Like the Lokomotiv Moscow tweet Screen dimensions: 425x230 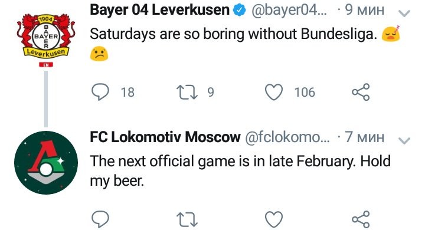pos(274,219)
